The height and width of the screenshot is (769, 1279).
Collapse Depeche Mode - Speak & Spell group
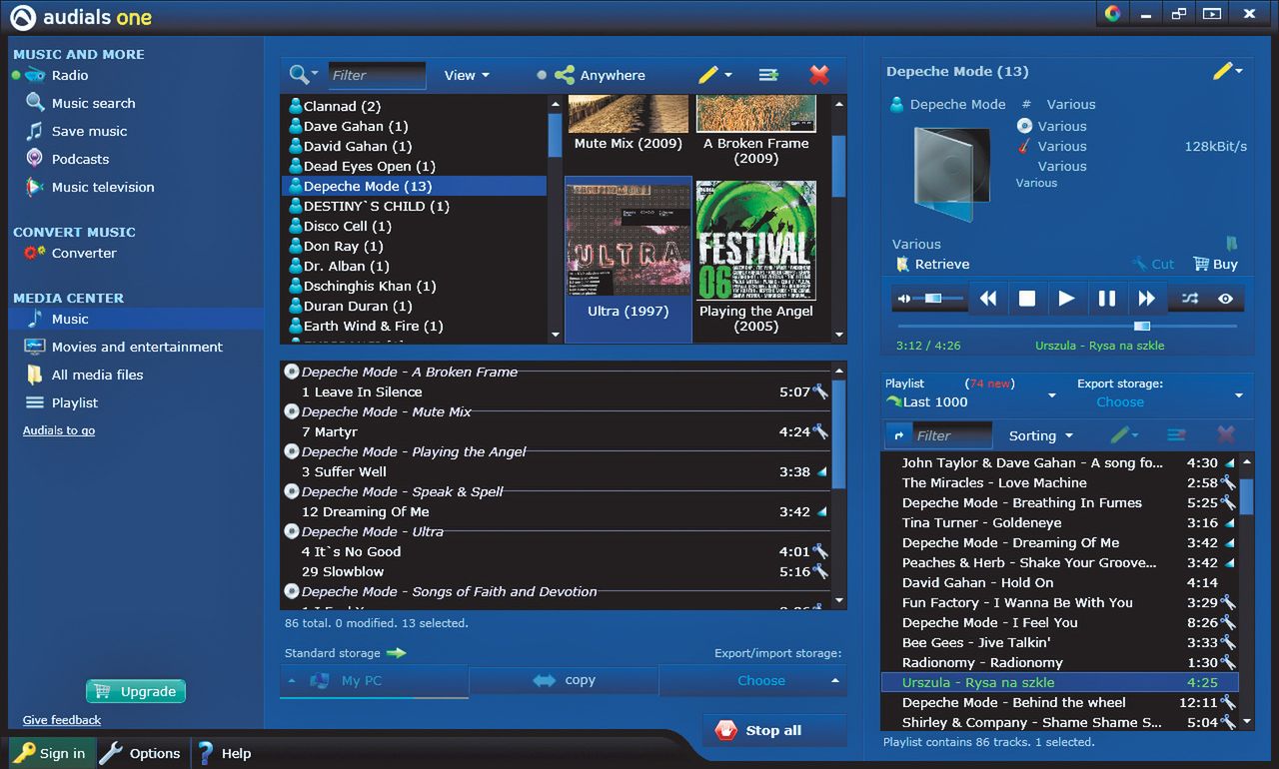[292, 491]
